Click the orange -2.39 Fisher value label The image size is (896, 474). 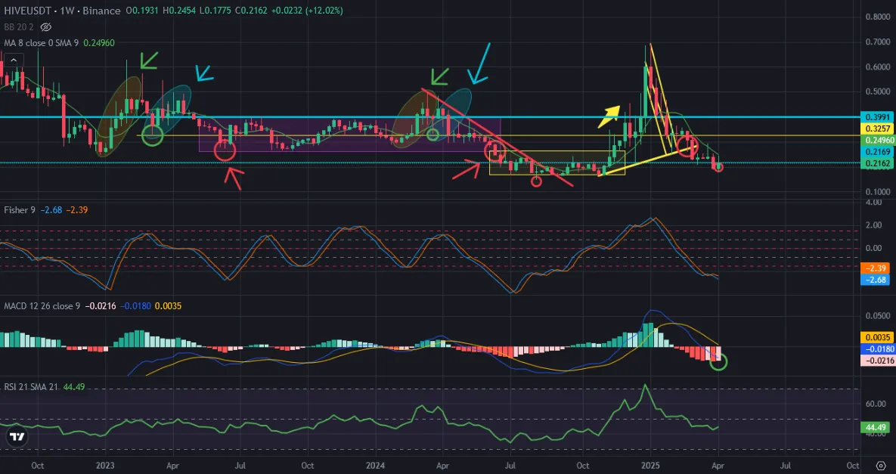click(876, 268)
